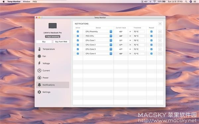Screen dimensions: 199x124
Task: Toggle Active checkbox for CPU Proximity
Action: pyautogui.click(x=78, y=31)
